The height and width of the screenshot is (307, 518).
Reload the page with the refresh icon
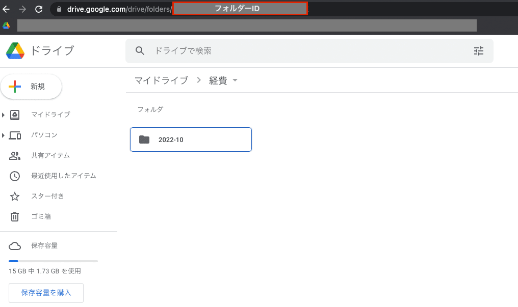(39, 9)
